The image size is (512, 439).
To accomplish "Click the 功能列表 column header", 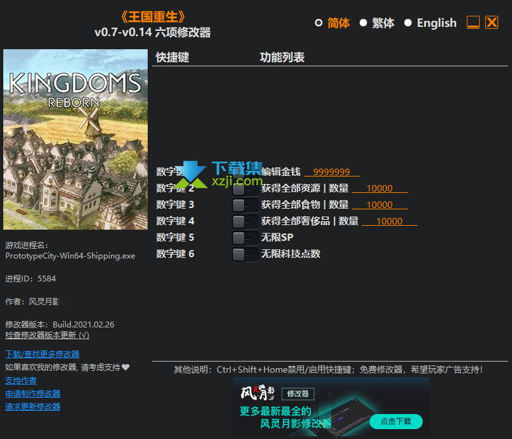I will (282, 57).
